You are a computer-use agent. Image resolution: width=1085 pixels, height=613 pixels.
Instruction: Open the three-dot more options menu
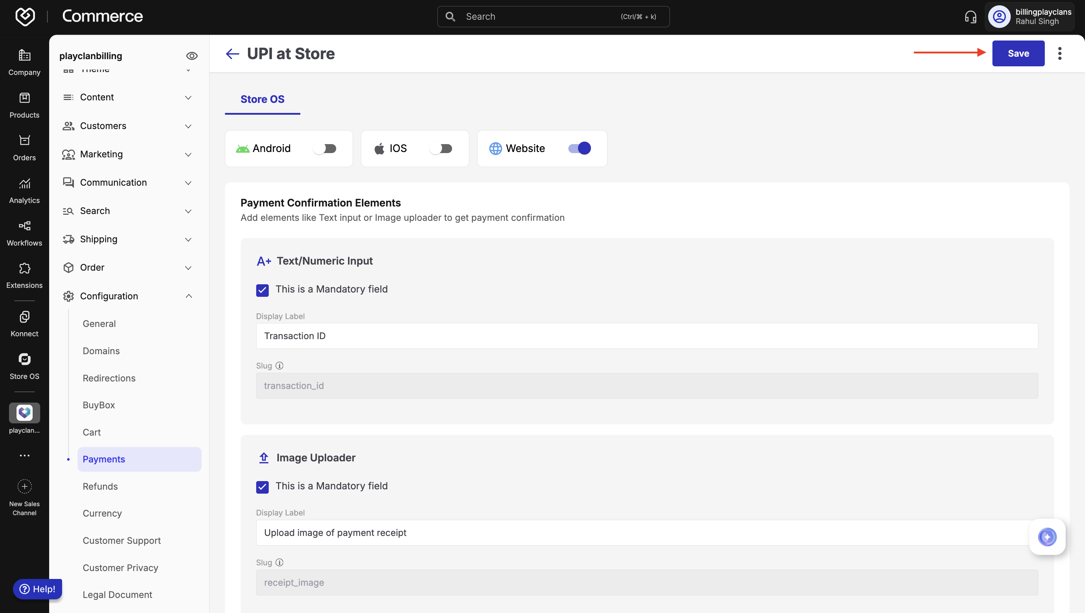pos(1060,53)
